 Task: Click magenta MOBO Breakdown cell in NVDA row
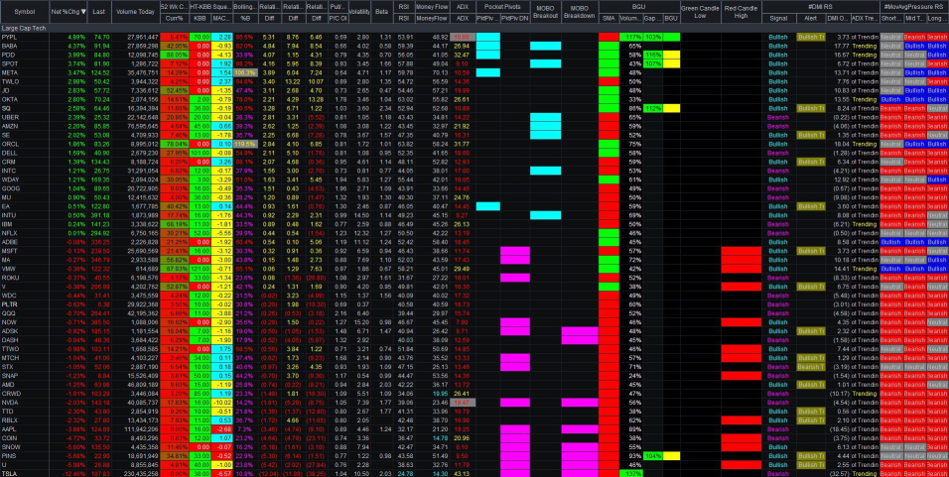pos(580,402)
